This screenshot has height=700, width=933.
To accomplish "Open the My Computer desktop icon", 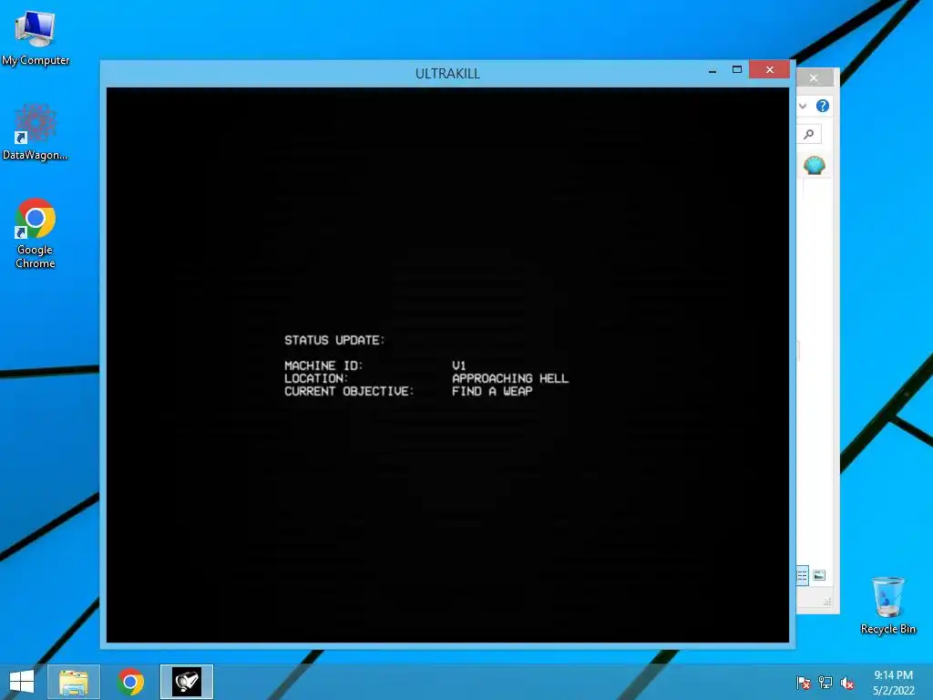I will (x=36, y=37).
